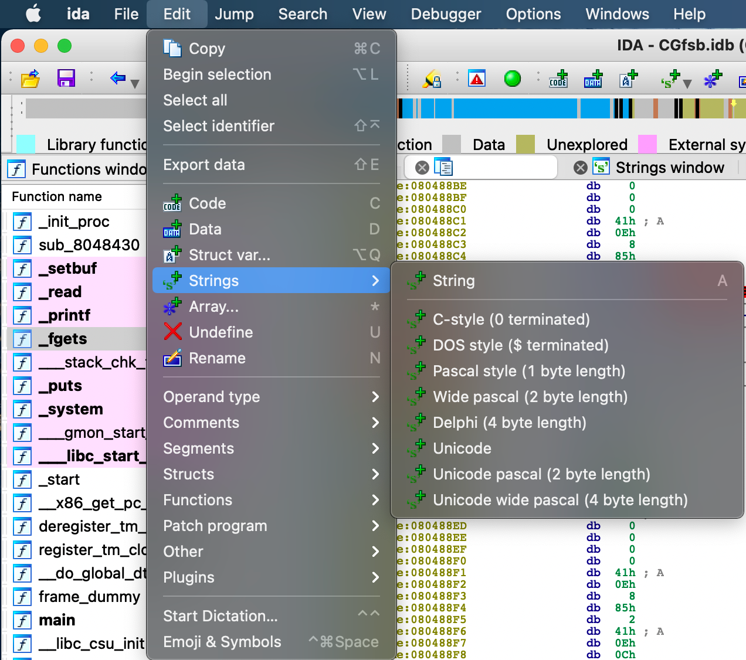This screenshot has width=746, height=660.
Task: Choose Array... menu entry
Action: pyautogui.click(x=272, y=307)
